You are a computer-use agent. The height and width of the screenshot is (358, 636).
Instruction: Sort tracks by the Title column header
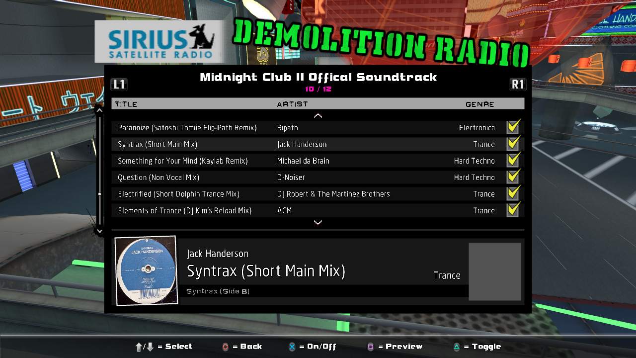click(x=126, y=104)
